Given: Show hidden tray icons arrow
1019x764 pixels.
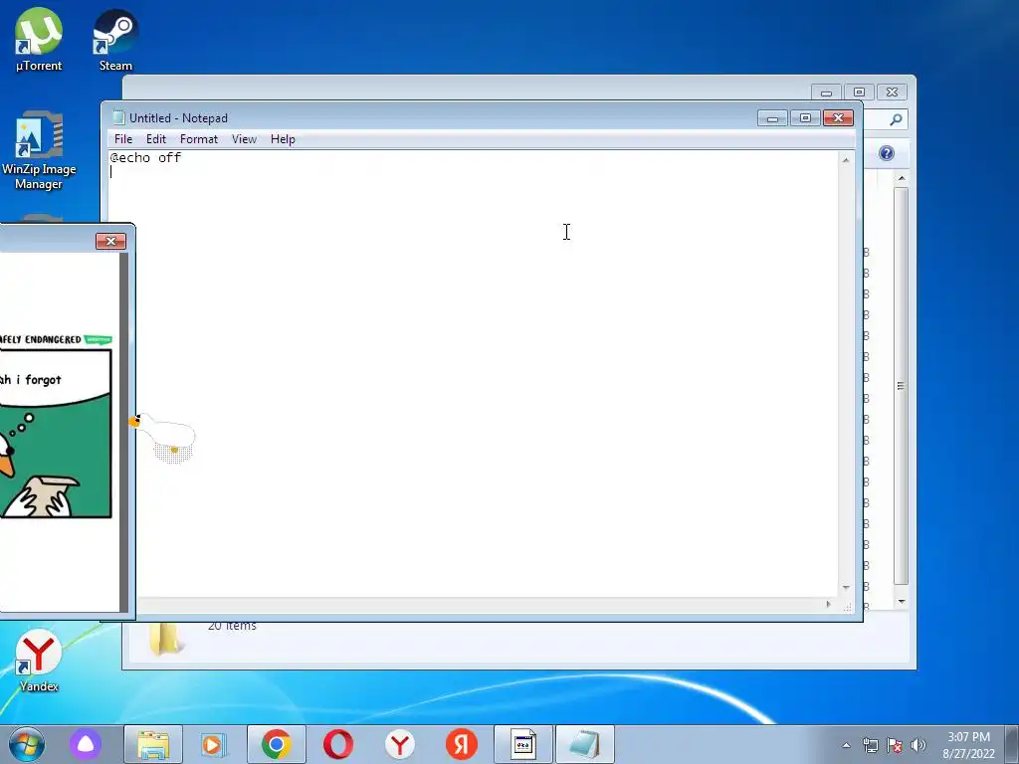Looking at the screenshot, I should point(846,745).
